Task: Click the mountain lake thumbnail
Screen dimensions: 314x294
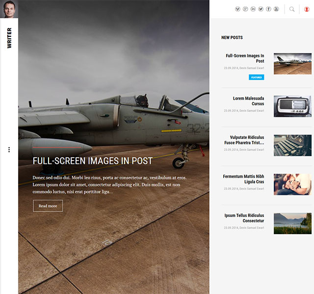Action: coord(292,223)
